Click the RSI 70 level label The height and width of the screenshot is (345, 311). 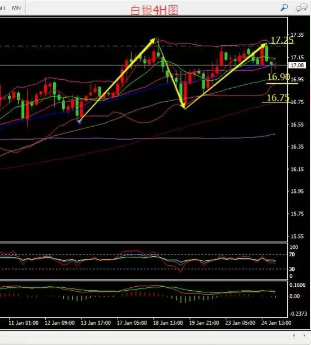point(292,255)
